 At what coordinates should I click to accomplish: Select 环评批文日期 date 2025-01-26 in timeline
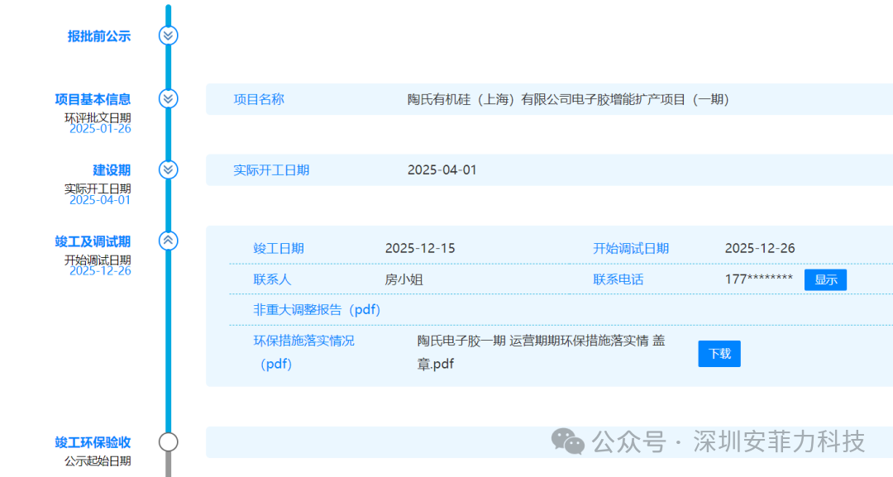tap(100, 129)
